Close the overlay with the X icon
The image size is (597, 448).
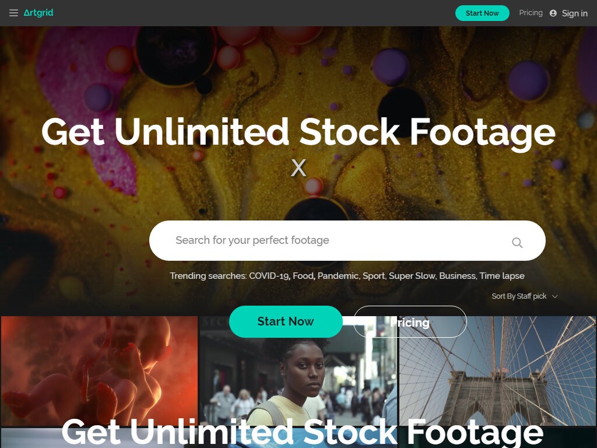click(x=298, y=167)
